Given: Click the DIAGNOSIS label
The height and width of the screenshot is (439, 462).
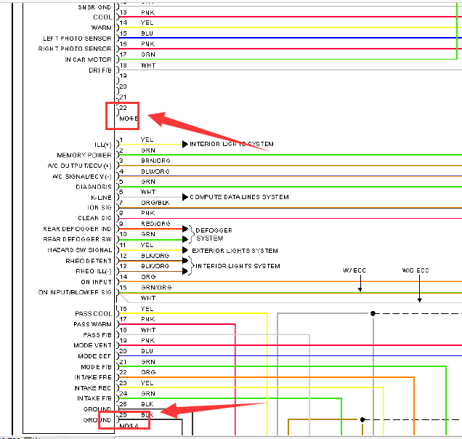Looking at the screenshot, I should pyautogui.click(x=94, y=187).
